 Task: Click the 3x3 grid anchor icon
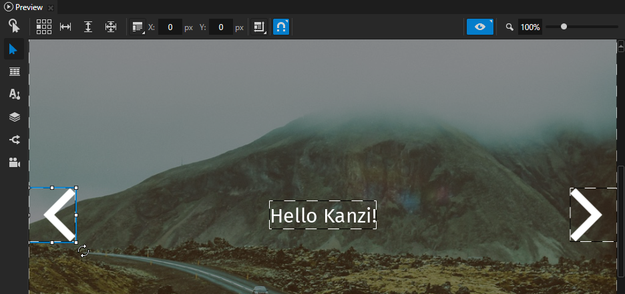click(44, 27)
